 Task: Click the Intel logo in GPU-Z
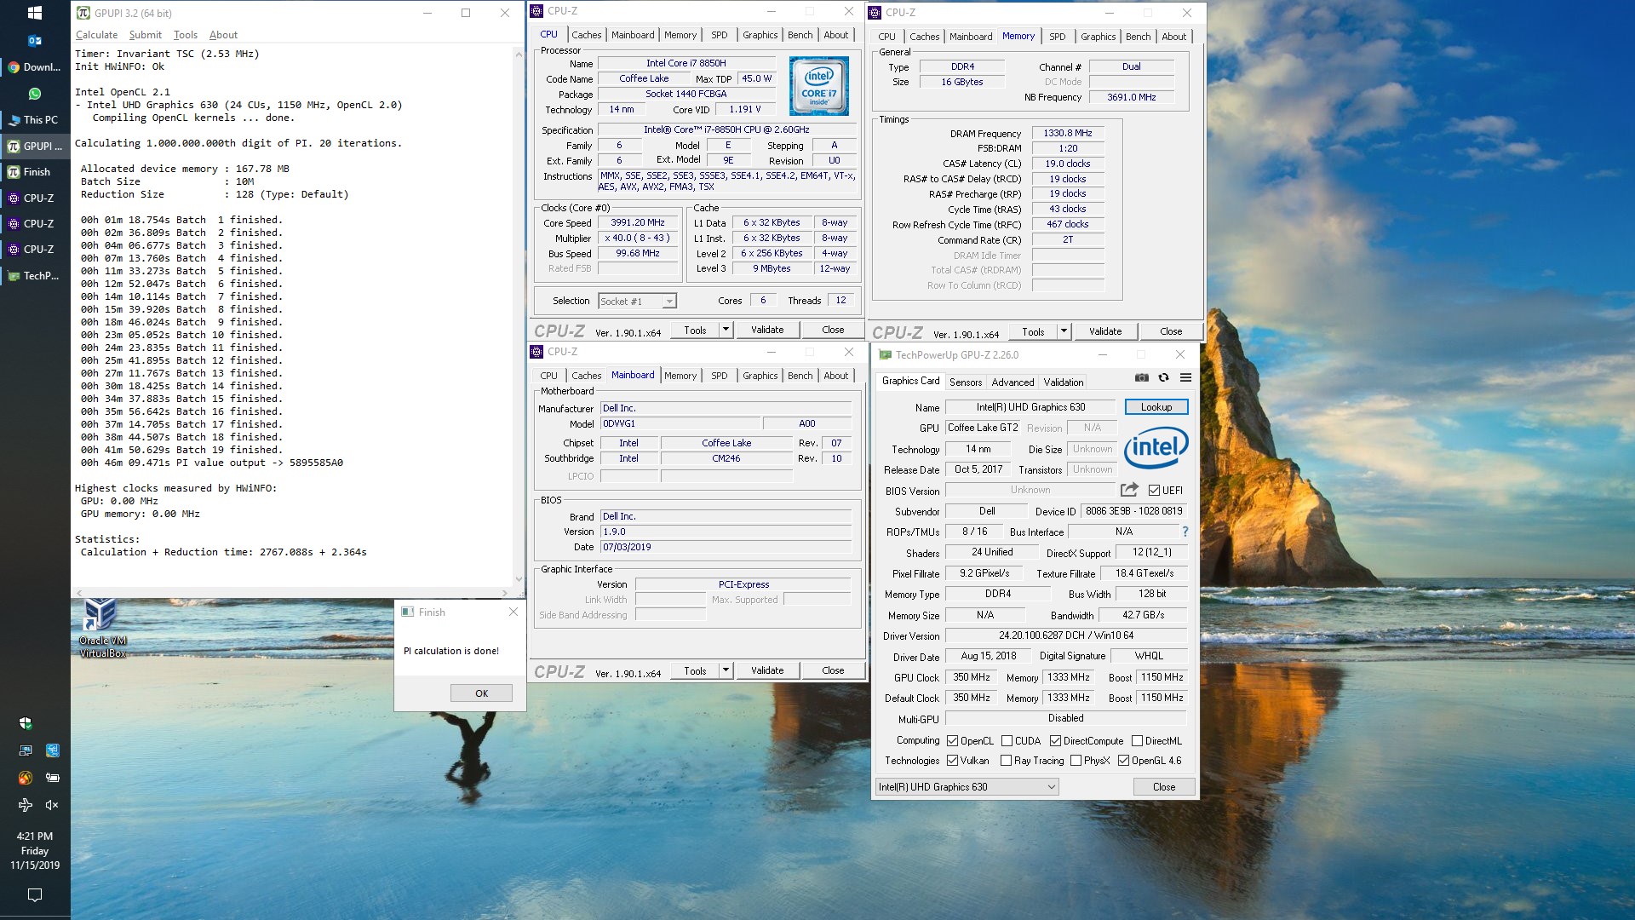1156,447
